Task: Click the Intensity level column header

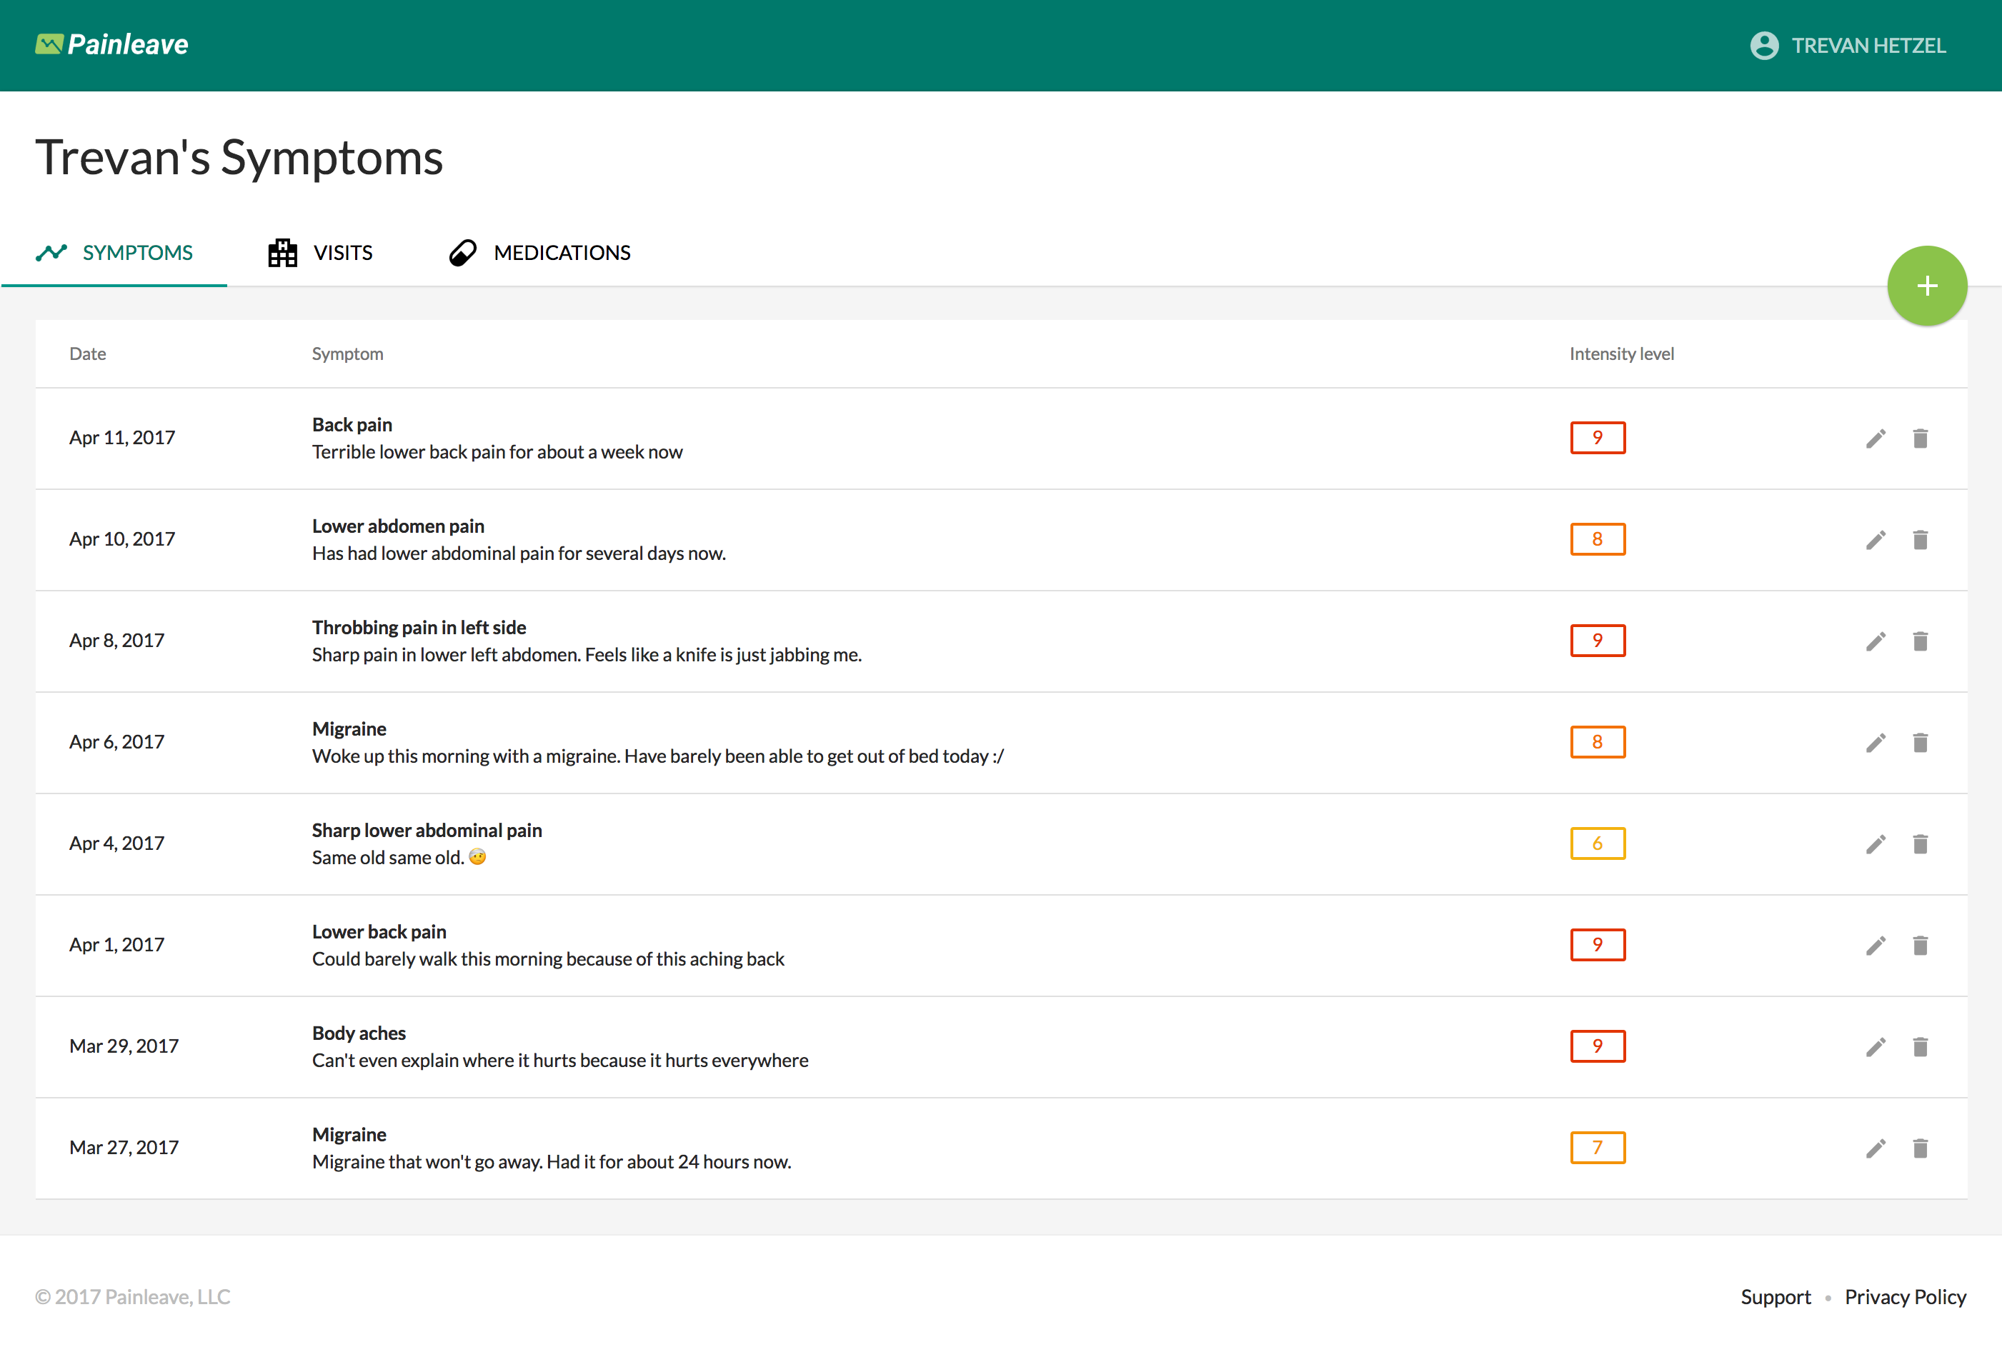Action: point(1620,354)
